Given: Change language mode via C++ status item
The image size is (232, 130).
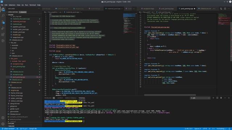Looking at the screenshot, I should (x=214, y=129).
